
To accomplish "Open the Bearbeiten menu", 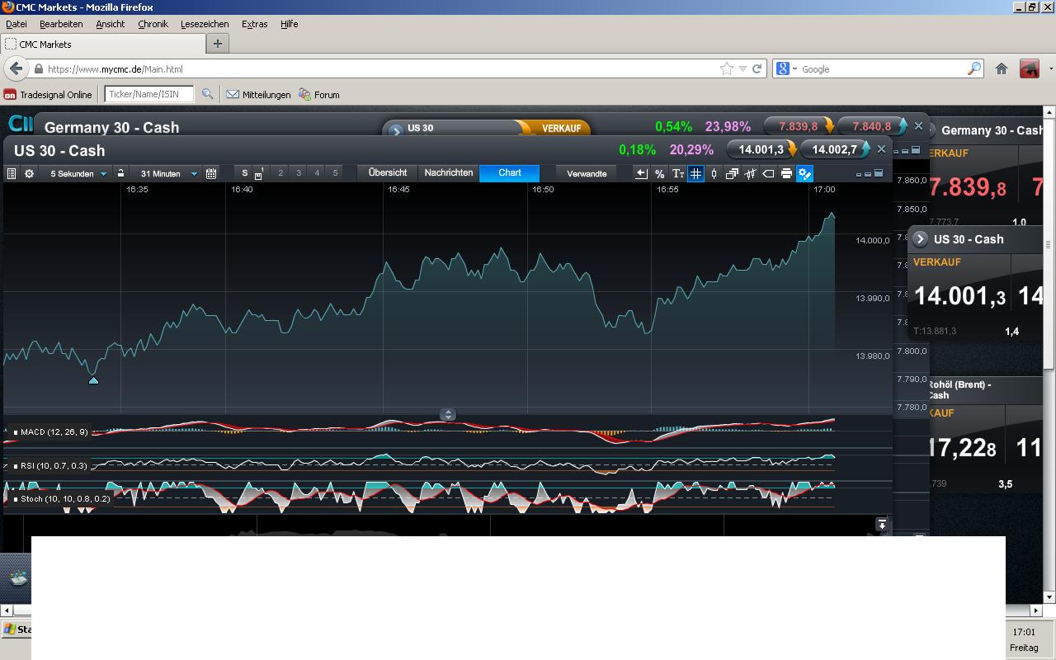I will 61,24.
